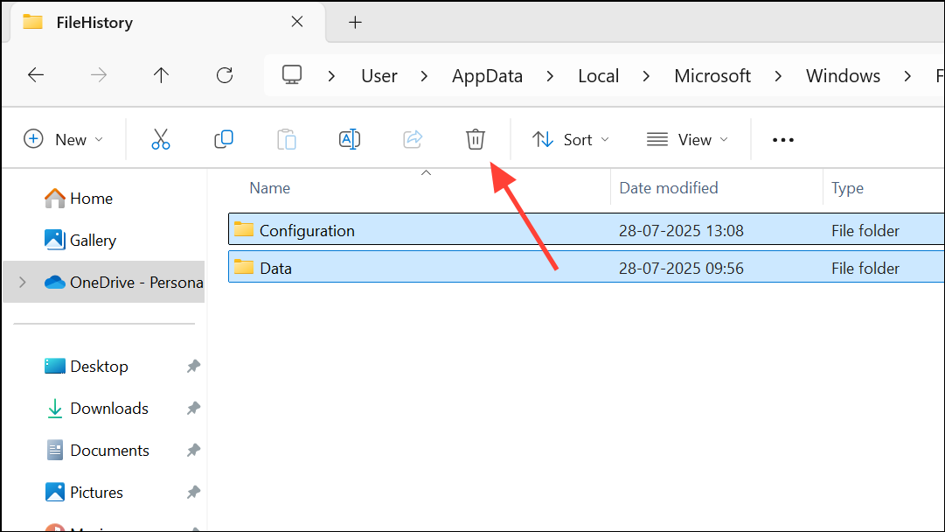This screenshot has width=945, height=532.
Task: Jump to Microsoft in address path
Action: pos(712,76)
